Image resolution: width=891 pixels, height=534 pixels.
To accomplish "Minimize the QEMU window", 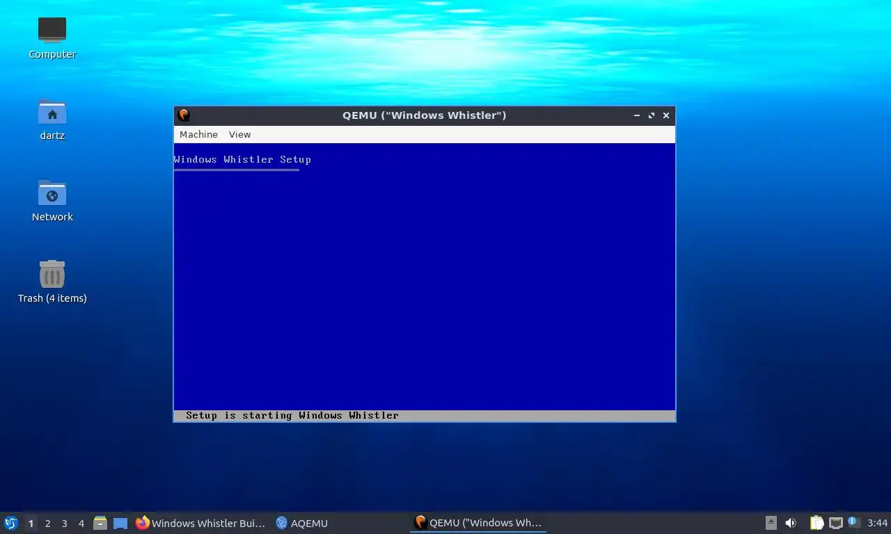I will [636, 115].
